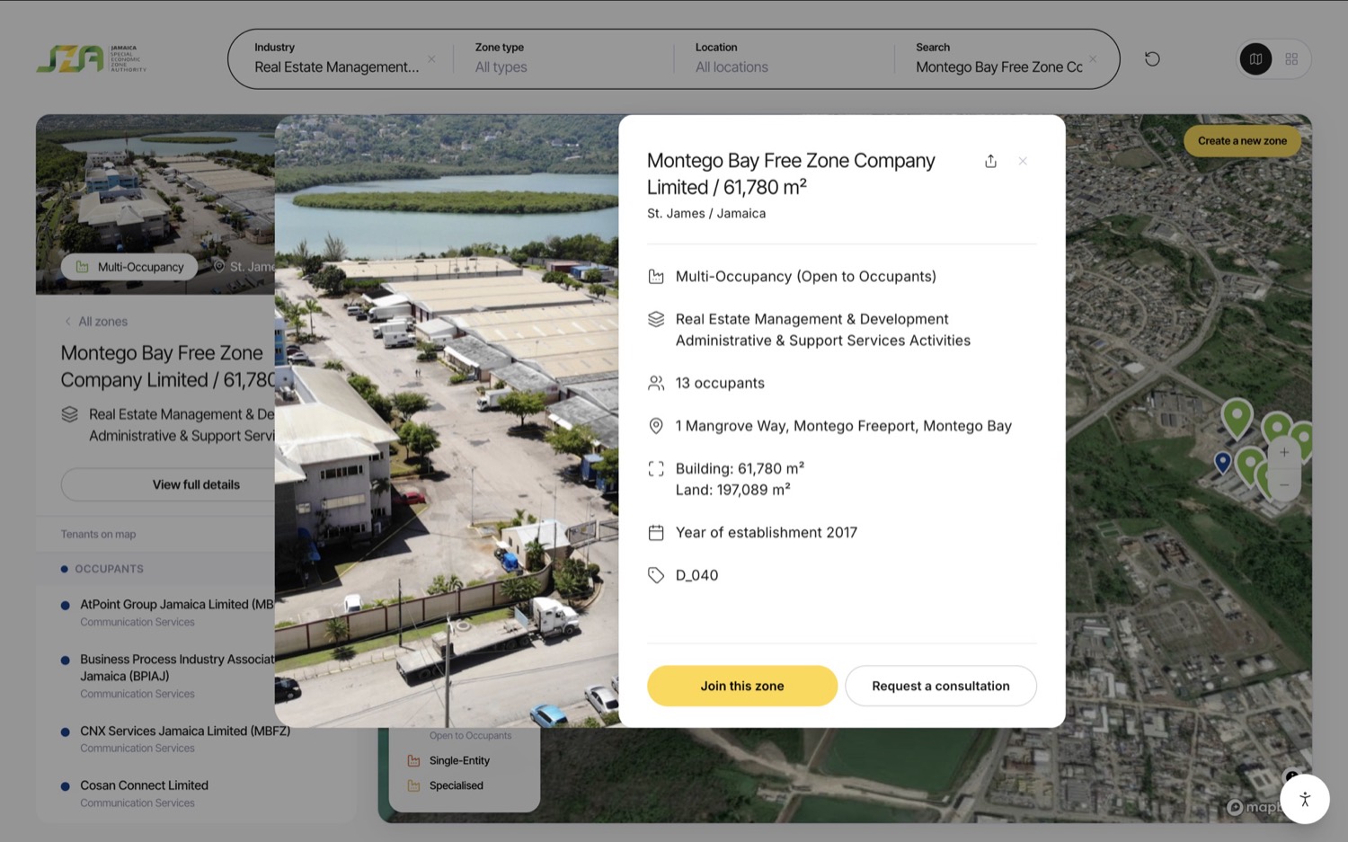Create a new zone
The width and height of the screenshot is (1348, 842).
(1242, 141)
